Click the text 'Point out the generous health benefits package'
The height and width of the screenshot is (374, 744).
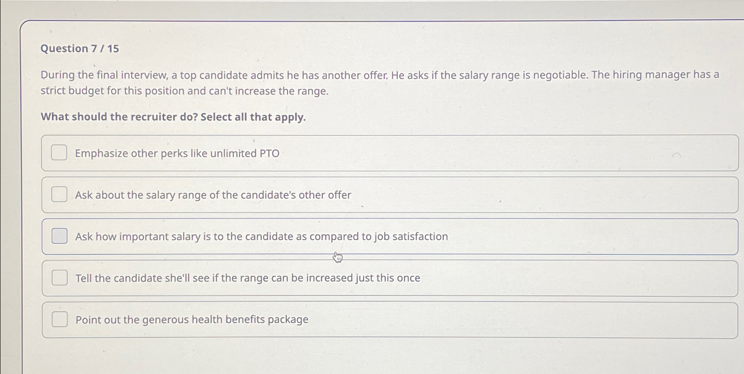pos(191,319)
